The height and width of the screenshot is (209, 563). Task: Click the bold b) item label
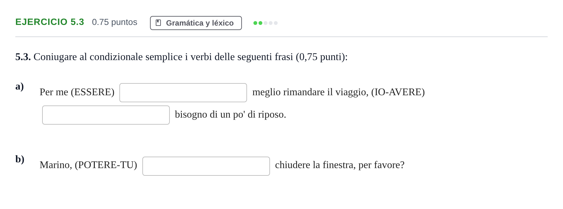[20, 159]
